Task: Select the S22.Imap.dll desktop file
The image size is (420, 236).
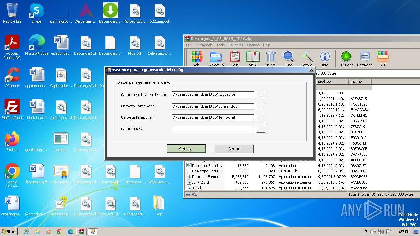Action: click(x=159, y=13)
